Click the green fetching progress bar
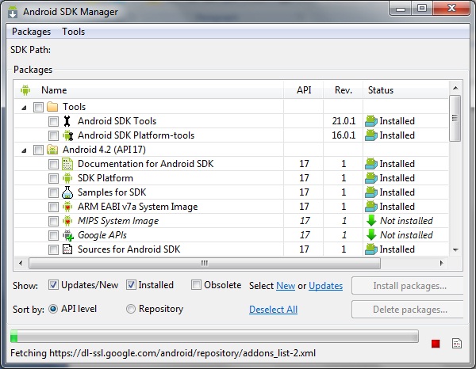Screen dimensions: 476x369 [x=213, y=337]
